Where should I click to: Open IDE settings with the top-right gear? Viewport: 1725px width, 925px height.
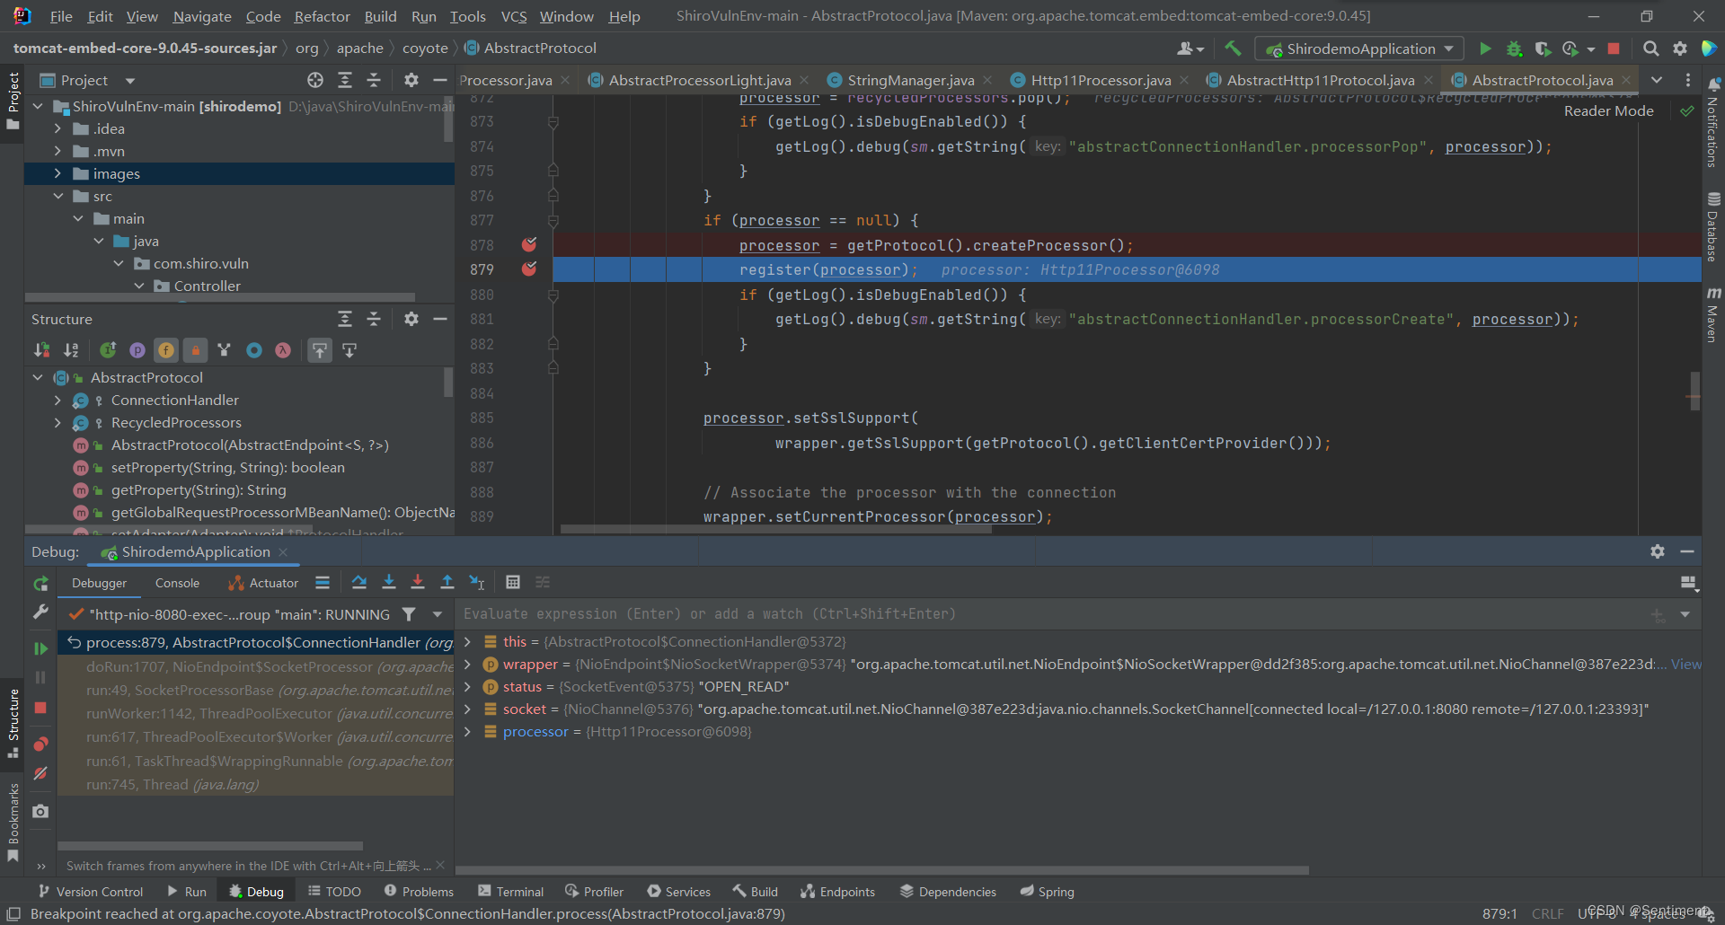1679,48
